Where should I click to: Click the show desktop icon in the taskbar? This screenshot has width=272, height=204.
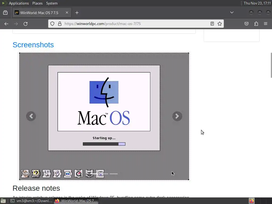tap(3, 201)
